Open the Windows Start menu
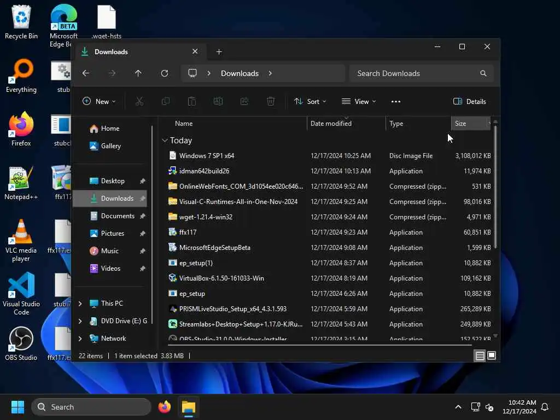 (x=17, y=407)
